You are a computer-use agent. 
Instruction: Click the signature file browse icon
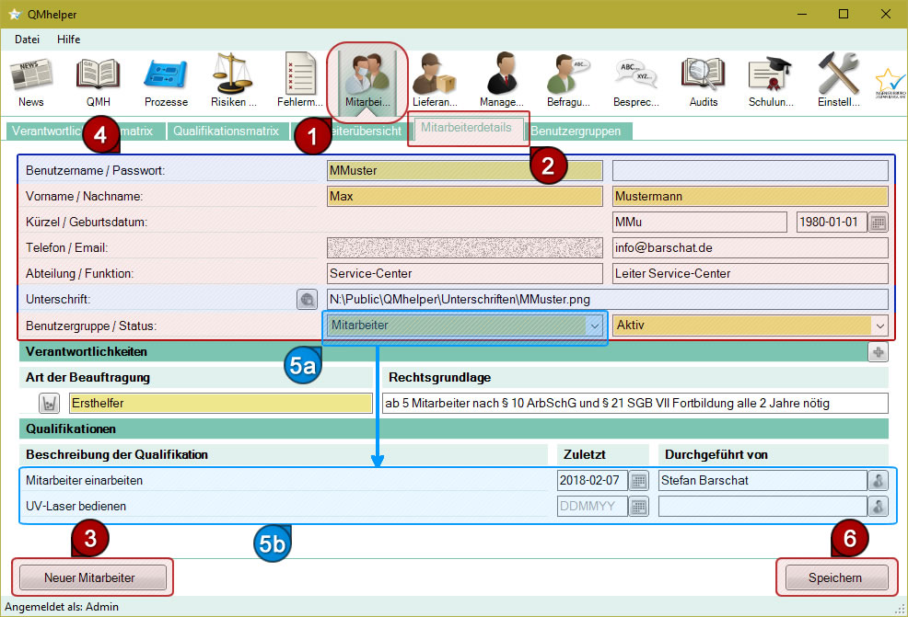307,299
